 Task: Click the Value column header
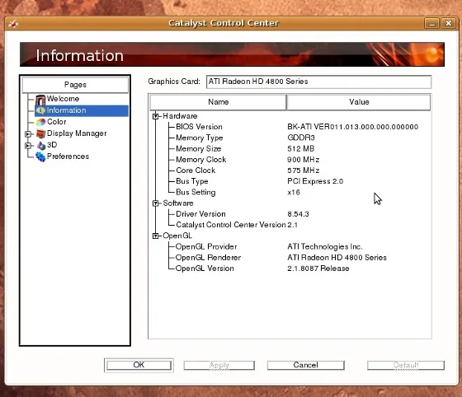click(x=359, y=102)
